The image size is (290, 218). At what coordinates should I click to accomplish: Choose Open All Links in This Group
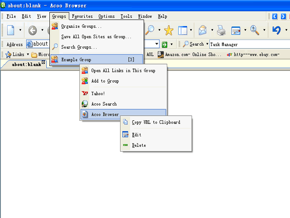(123, 70)
